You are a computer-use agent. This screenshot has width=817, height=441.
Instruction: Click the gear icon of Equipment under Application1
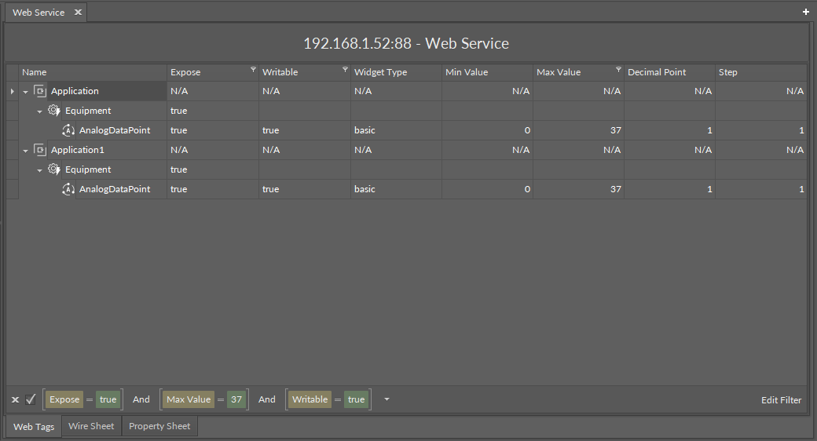pos(54,169)
